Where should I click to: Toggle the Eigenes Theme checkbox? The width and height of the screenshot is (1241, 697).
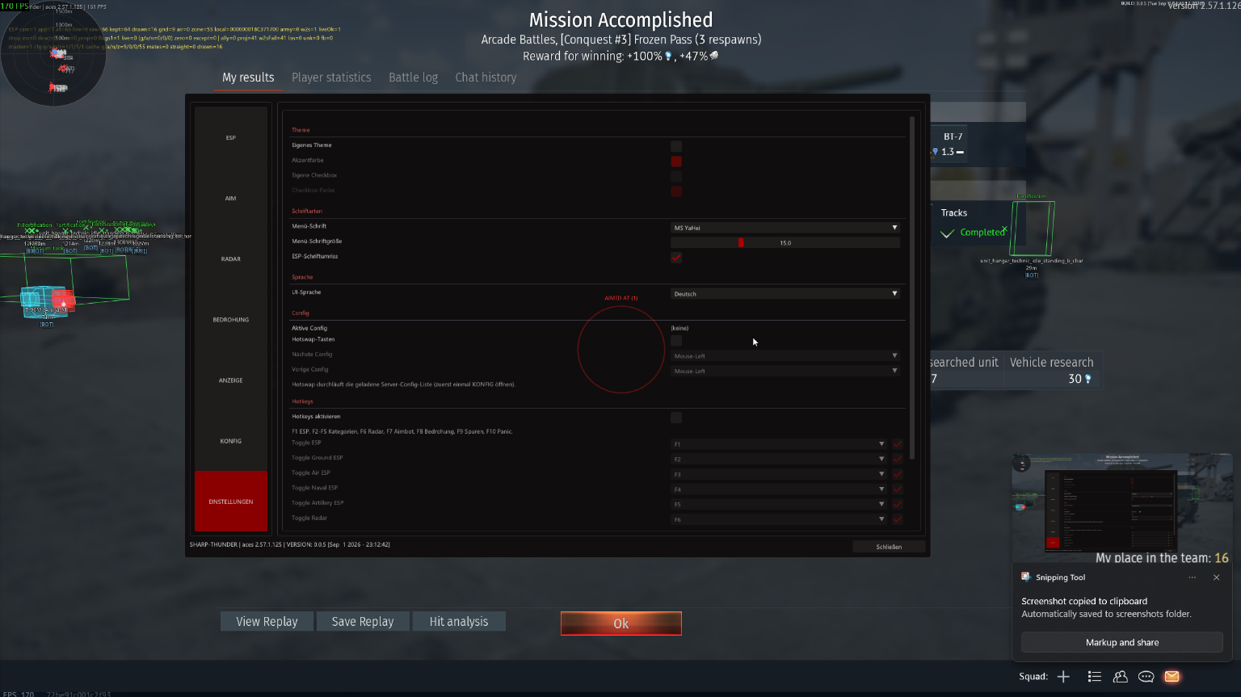pos(676,146)
